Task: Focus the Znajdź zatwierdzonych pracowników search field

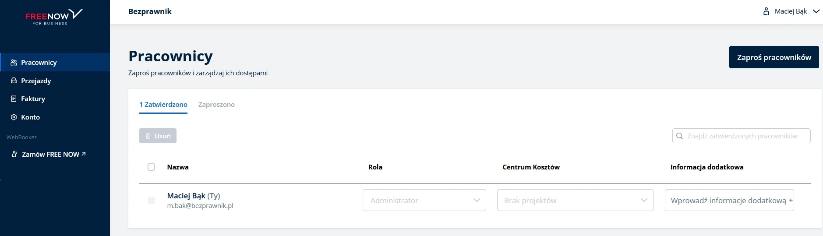Action: 742,136
